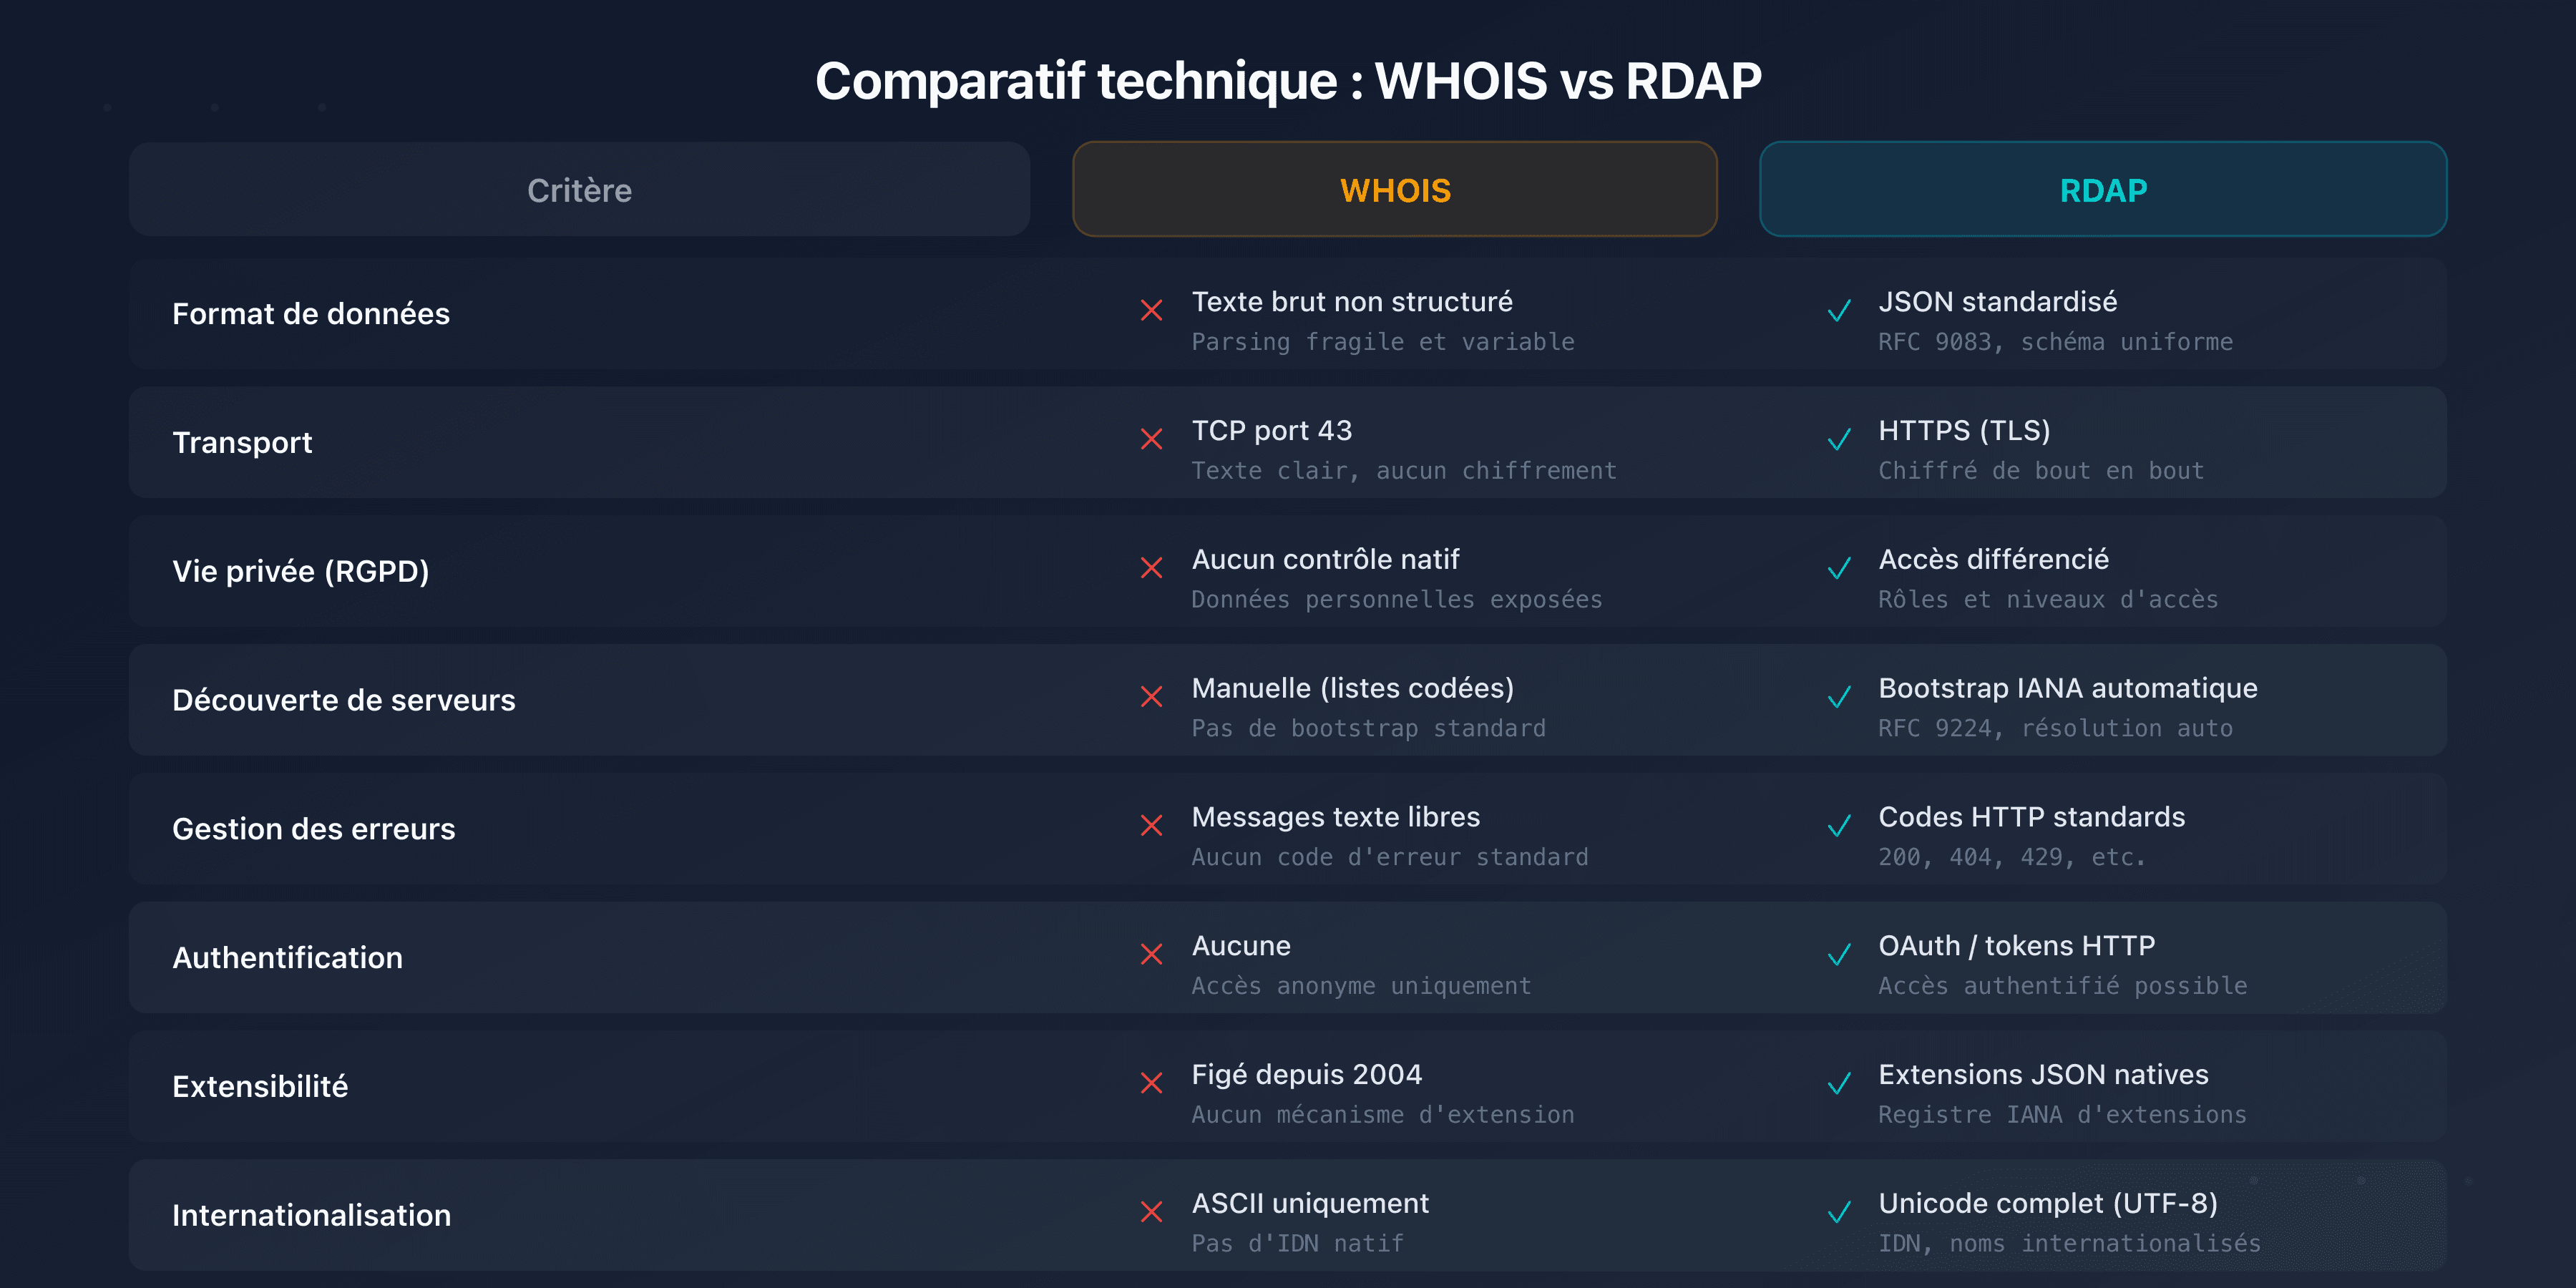Toggle the checkmark on 'Accès différencié'

1838,569
